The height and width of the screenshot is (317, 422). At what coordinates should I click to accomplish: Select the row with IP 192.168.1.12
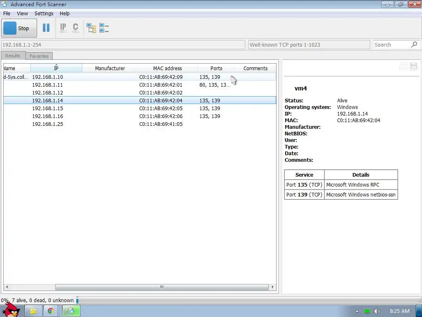tap(140, 92)
